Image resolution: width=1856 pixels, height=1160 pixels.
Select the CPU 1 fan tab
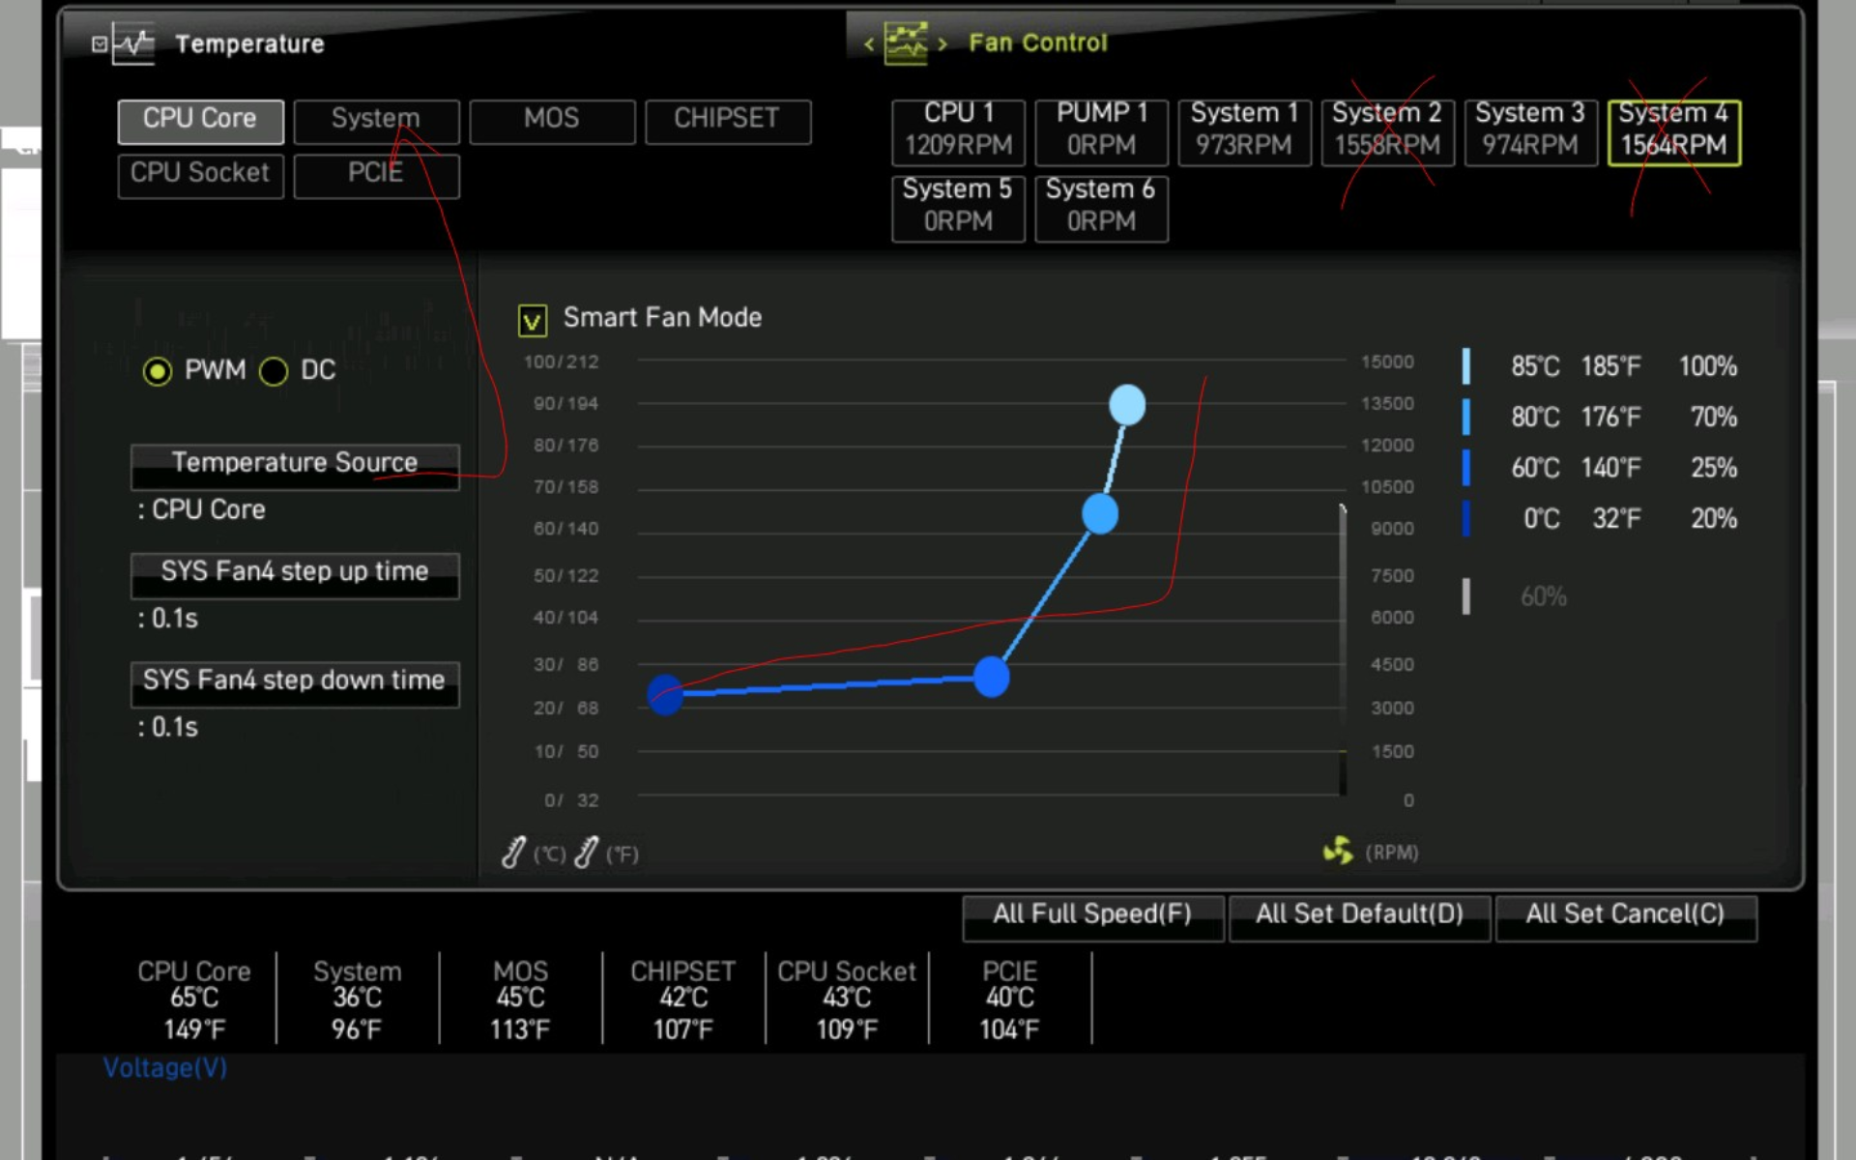pos(958,130)
